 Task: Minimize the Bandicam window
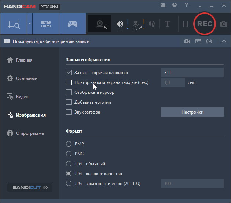(x=212, y=6)
